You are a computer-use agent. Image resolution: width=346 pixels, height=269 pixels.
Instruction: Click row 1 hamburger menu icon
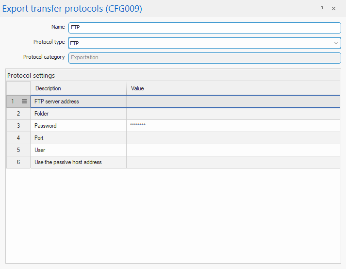point(24,101)
